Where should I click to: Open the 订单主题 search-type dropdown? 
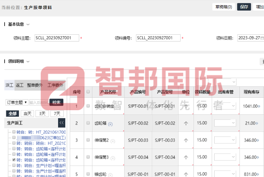point(17,102)
